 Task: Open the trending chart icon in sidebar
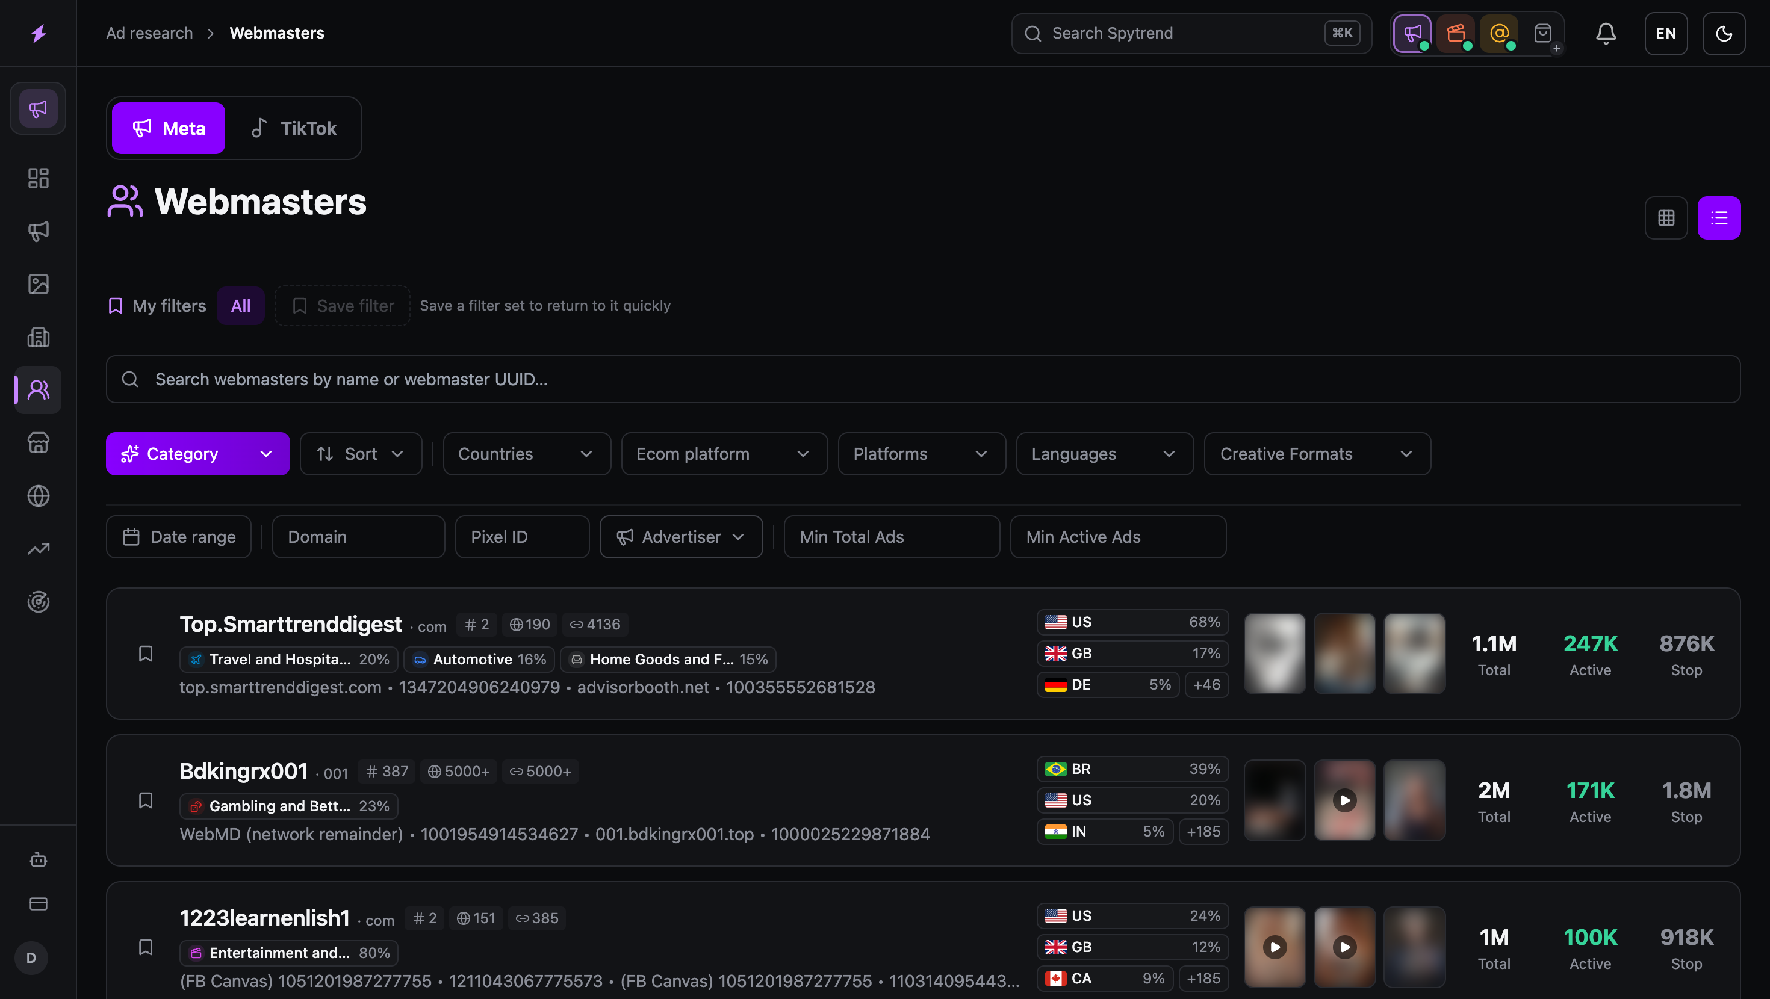[39, 548]
